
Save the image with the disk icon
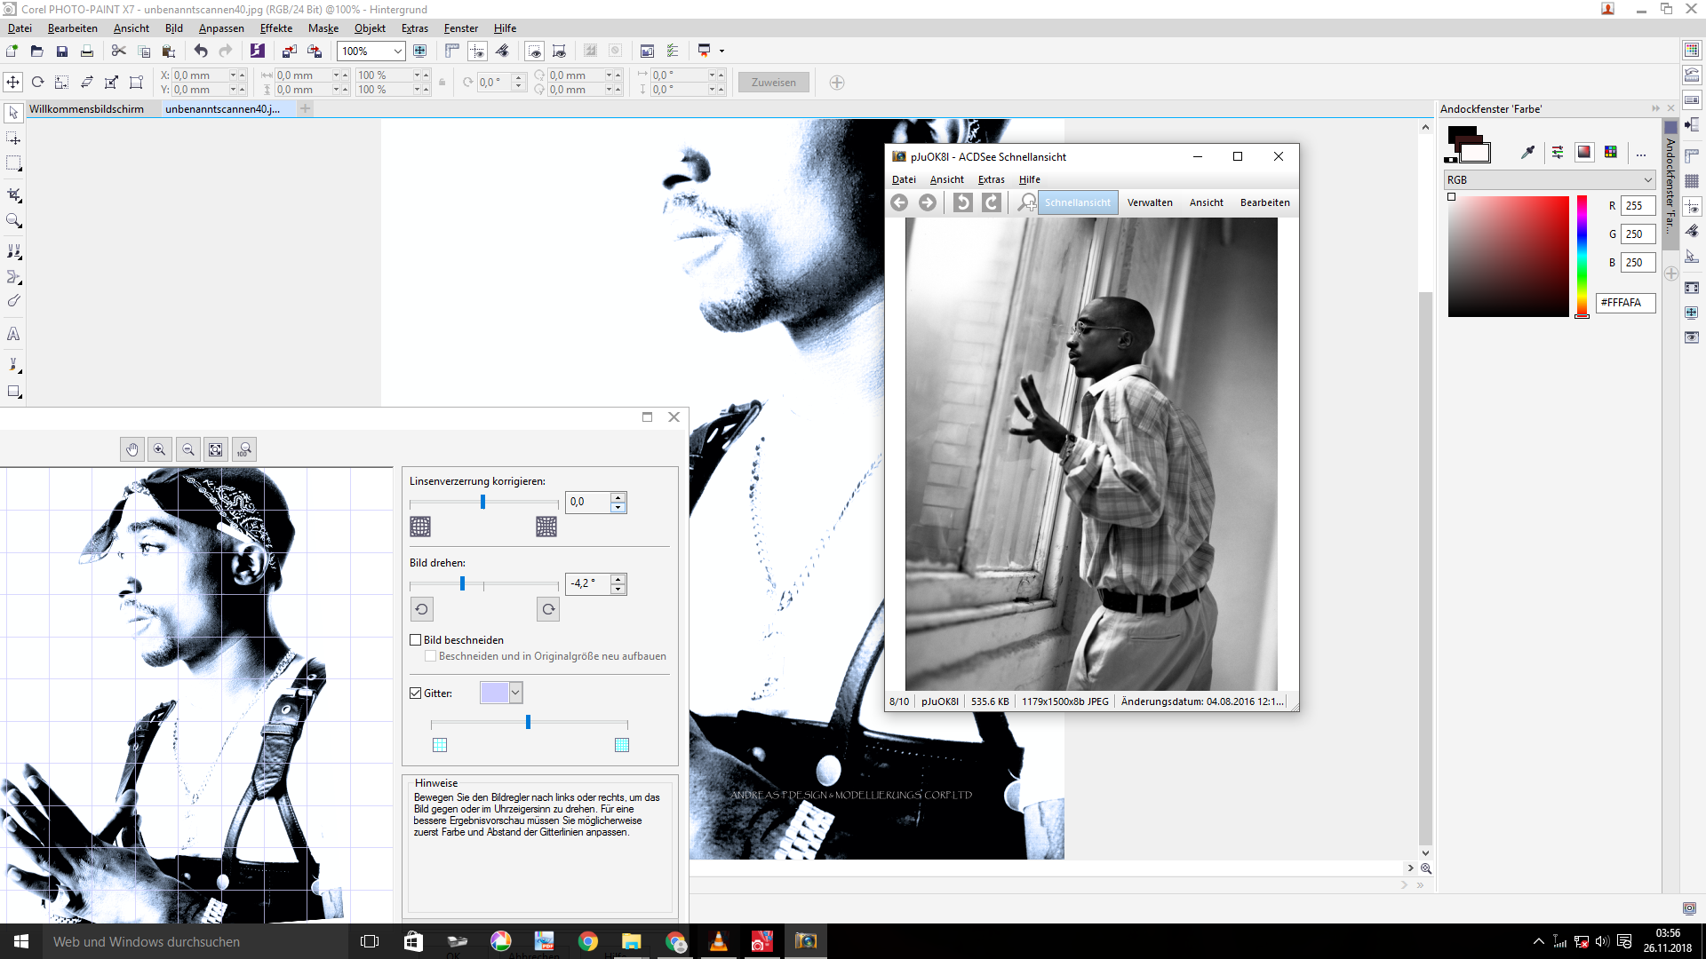pos(62,51)
